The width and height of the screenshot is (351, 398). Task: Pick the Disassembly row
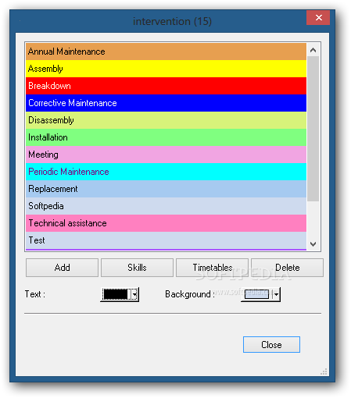click(166, 120)
